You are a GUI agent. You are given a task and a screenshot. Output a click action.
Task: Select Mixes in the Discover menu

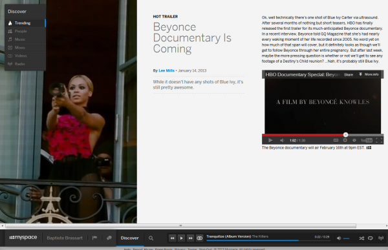point(25,47)
